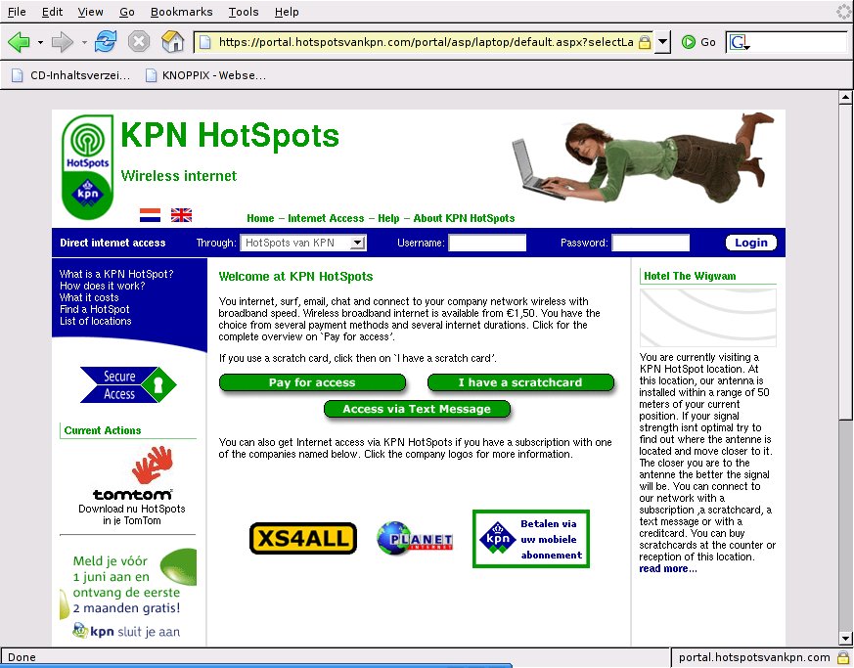The height and width of the screenshot is (668, 854).
Task: Select the English flag language icon
Action: tap(181, 215)
